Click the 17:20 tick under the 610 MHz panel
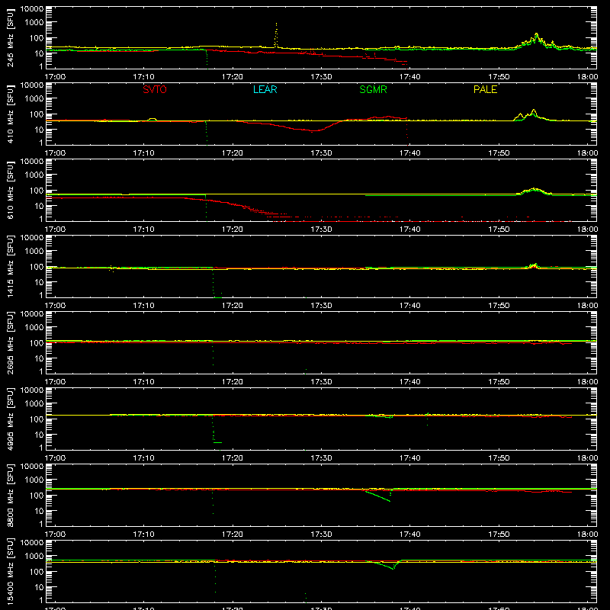This screenshot has height=610, width=610. (x=233, y=230)
